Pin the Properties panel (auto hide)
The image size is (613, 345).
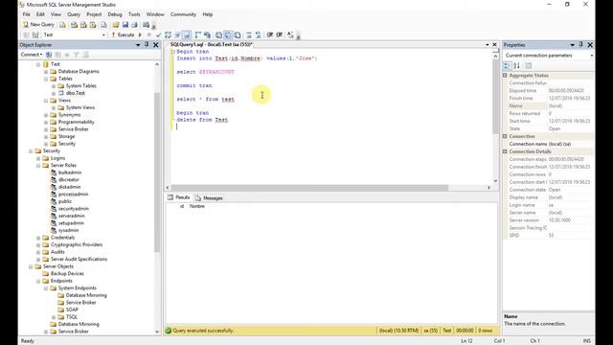[x=581, y=45]
